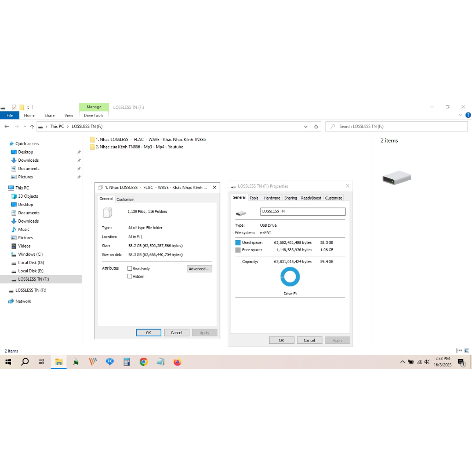Open Google Chrome from the taskbar
Image resolution: width=472 pixels, height=472 pixels.
click(143, 362)
